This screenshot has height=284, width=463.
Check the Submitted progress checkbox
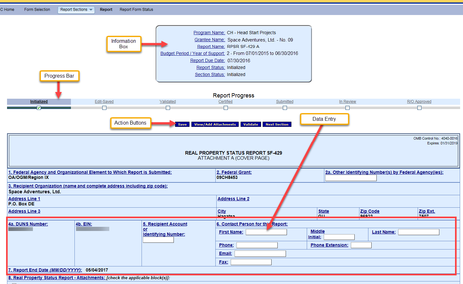coord(285,108)
